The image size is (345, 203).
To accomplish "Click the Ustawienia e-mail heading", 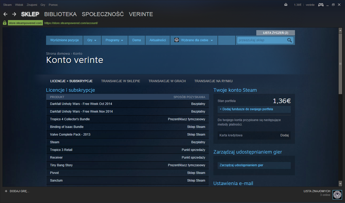I will click(233, 183).
